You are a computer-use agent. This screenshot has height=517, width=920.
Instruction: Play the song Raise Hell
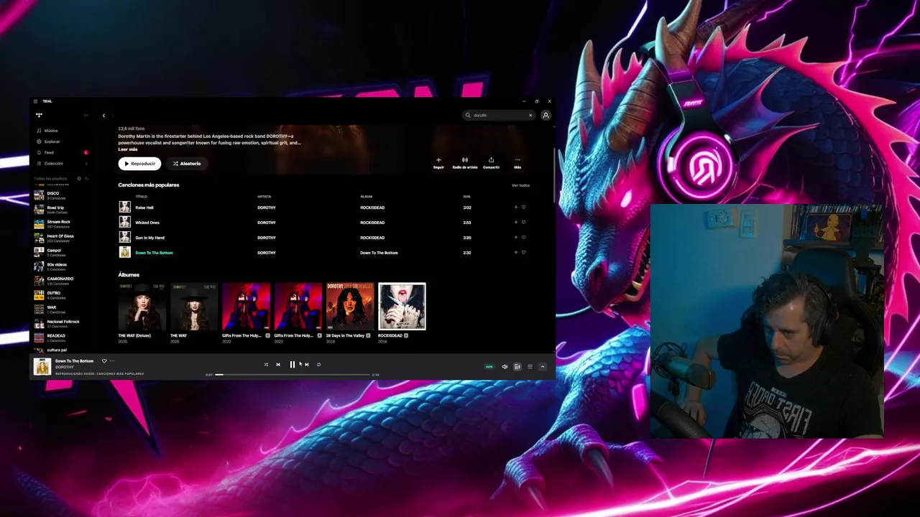(144, 208)
